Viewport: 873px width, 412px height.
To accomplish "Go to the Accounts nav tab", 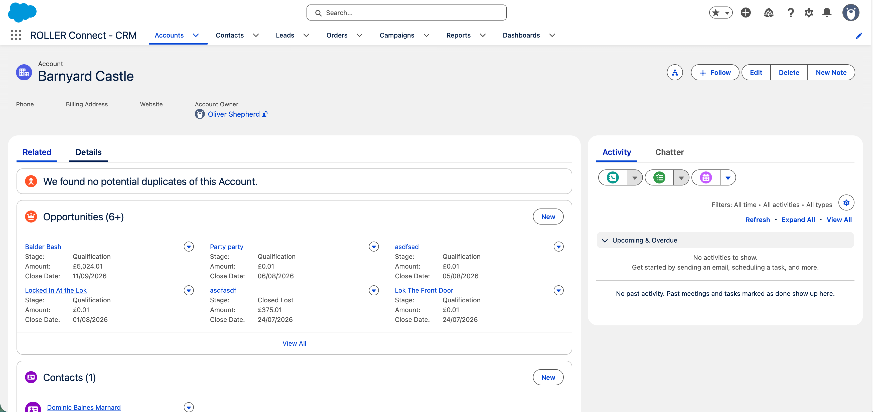I will pyautogui.click(x=169, y=35).
